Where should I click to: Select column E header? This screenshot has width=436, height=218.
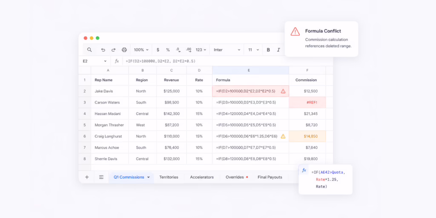(x=250, y=70)
